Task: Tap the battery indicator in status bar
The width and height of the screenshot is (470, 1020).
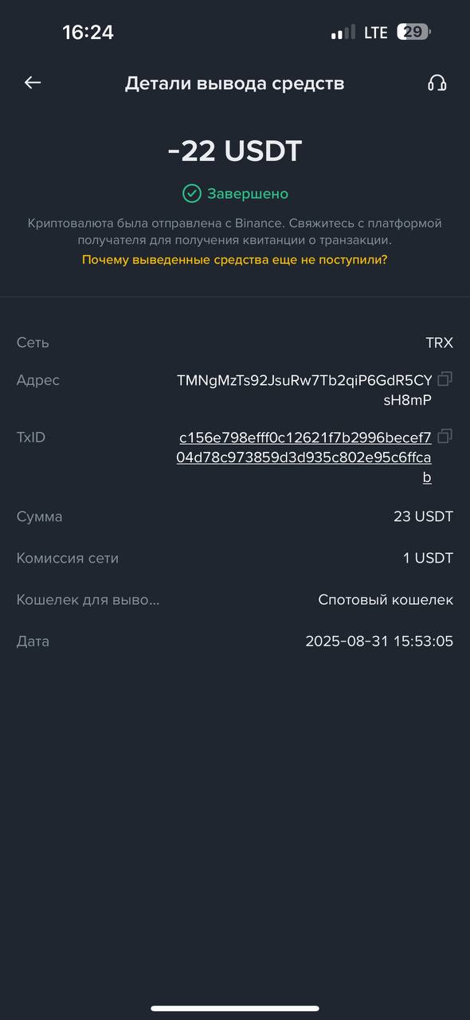Action: click(x=414, y=32)
